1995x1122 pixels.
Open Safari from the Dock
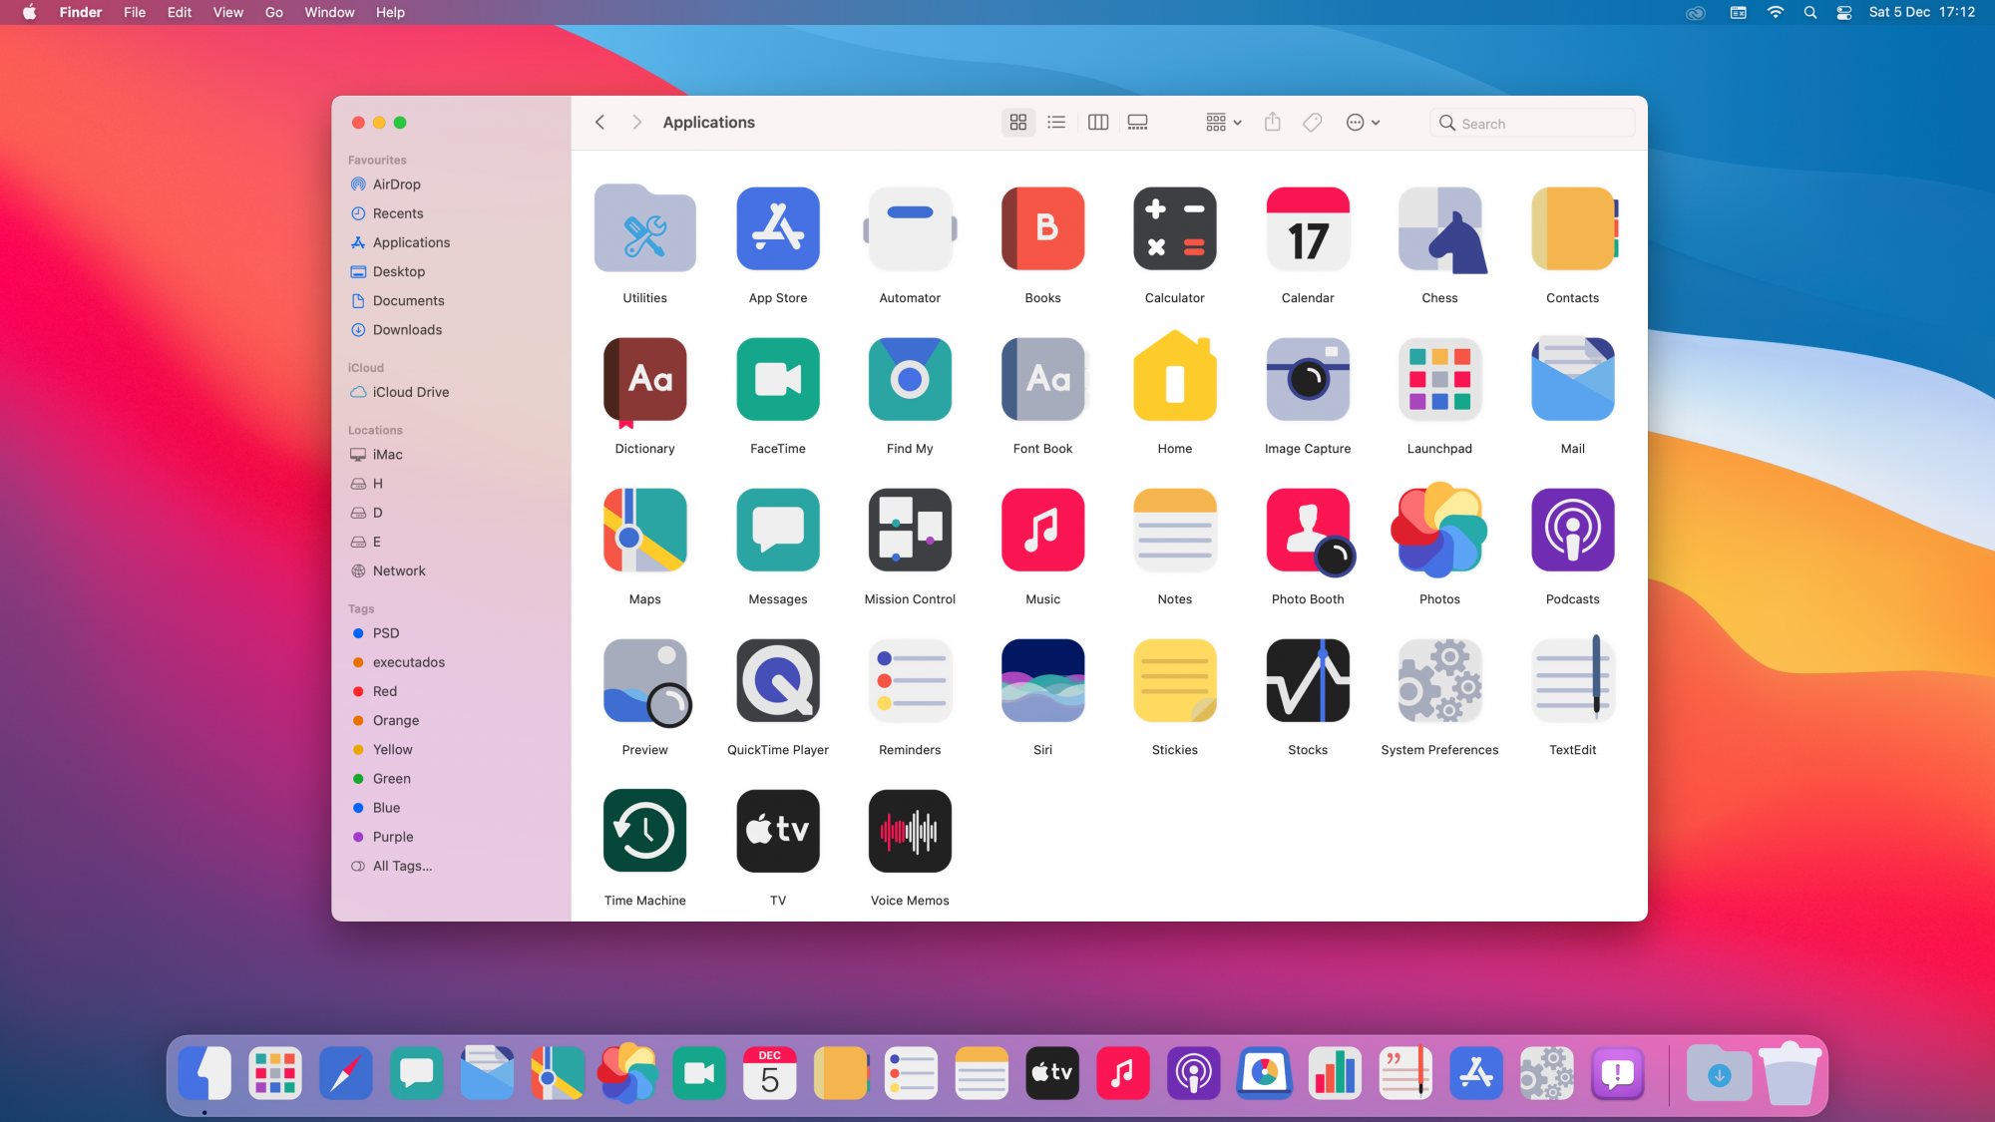pos(345,1073)
